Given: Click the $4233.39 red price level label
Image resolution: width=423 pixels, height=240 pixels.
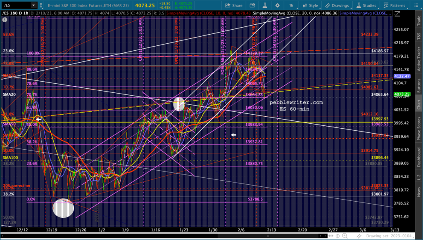Looking at the screenshot, I should coord(370,35).
